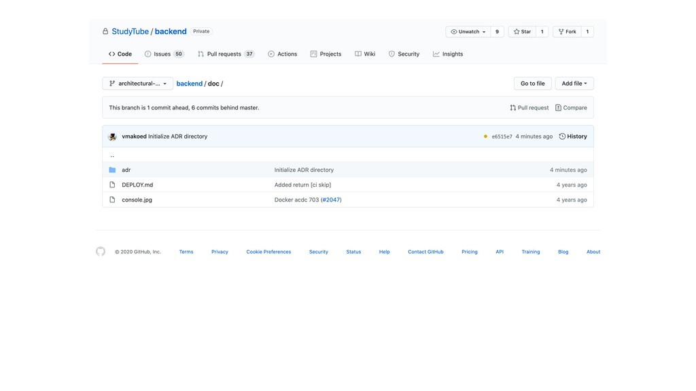This screenshot has height=391, width=696.
Task: Open Contact GitHub link
Action: (x=425, y=252)
